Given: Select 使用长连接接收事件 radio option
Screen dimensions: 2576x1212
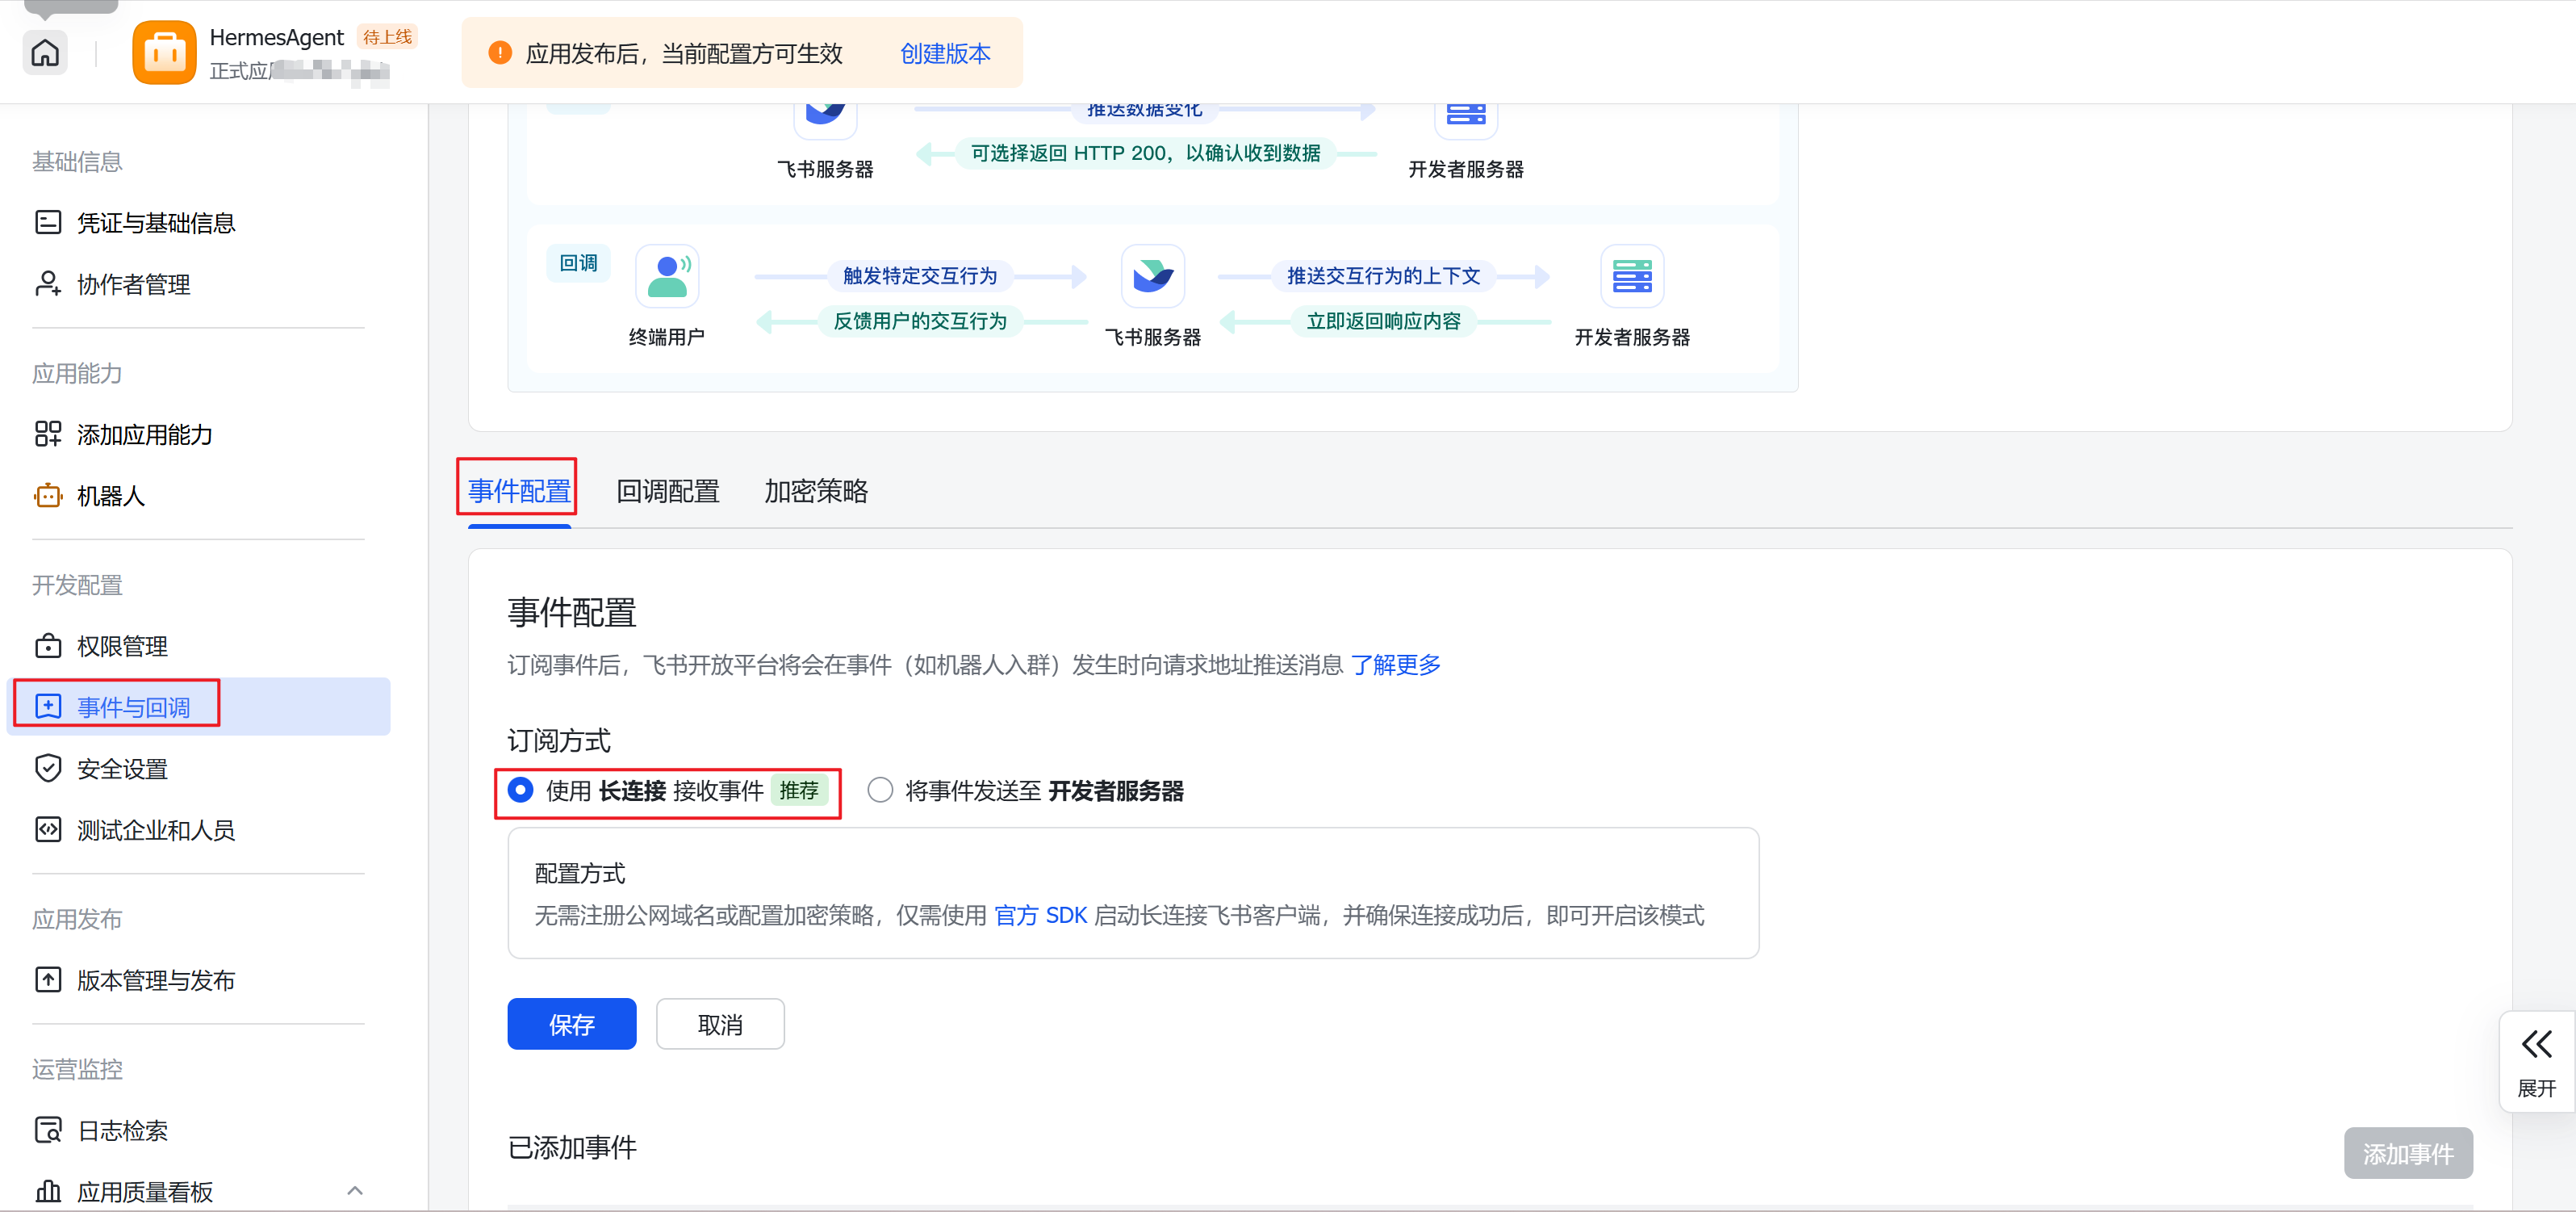Looking at the screenshot, I should click(x=520, y=791).
